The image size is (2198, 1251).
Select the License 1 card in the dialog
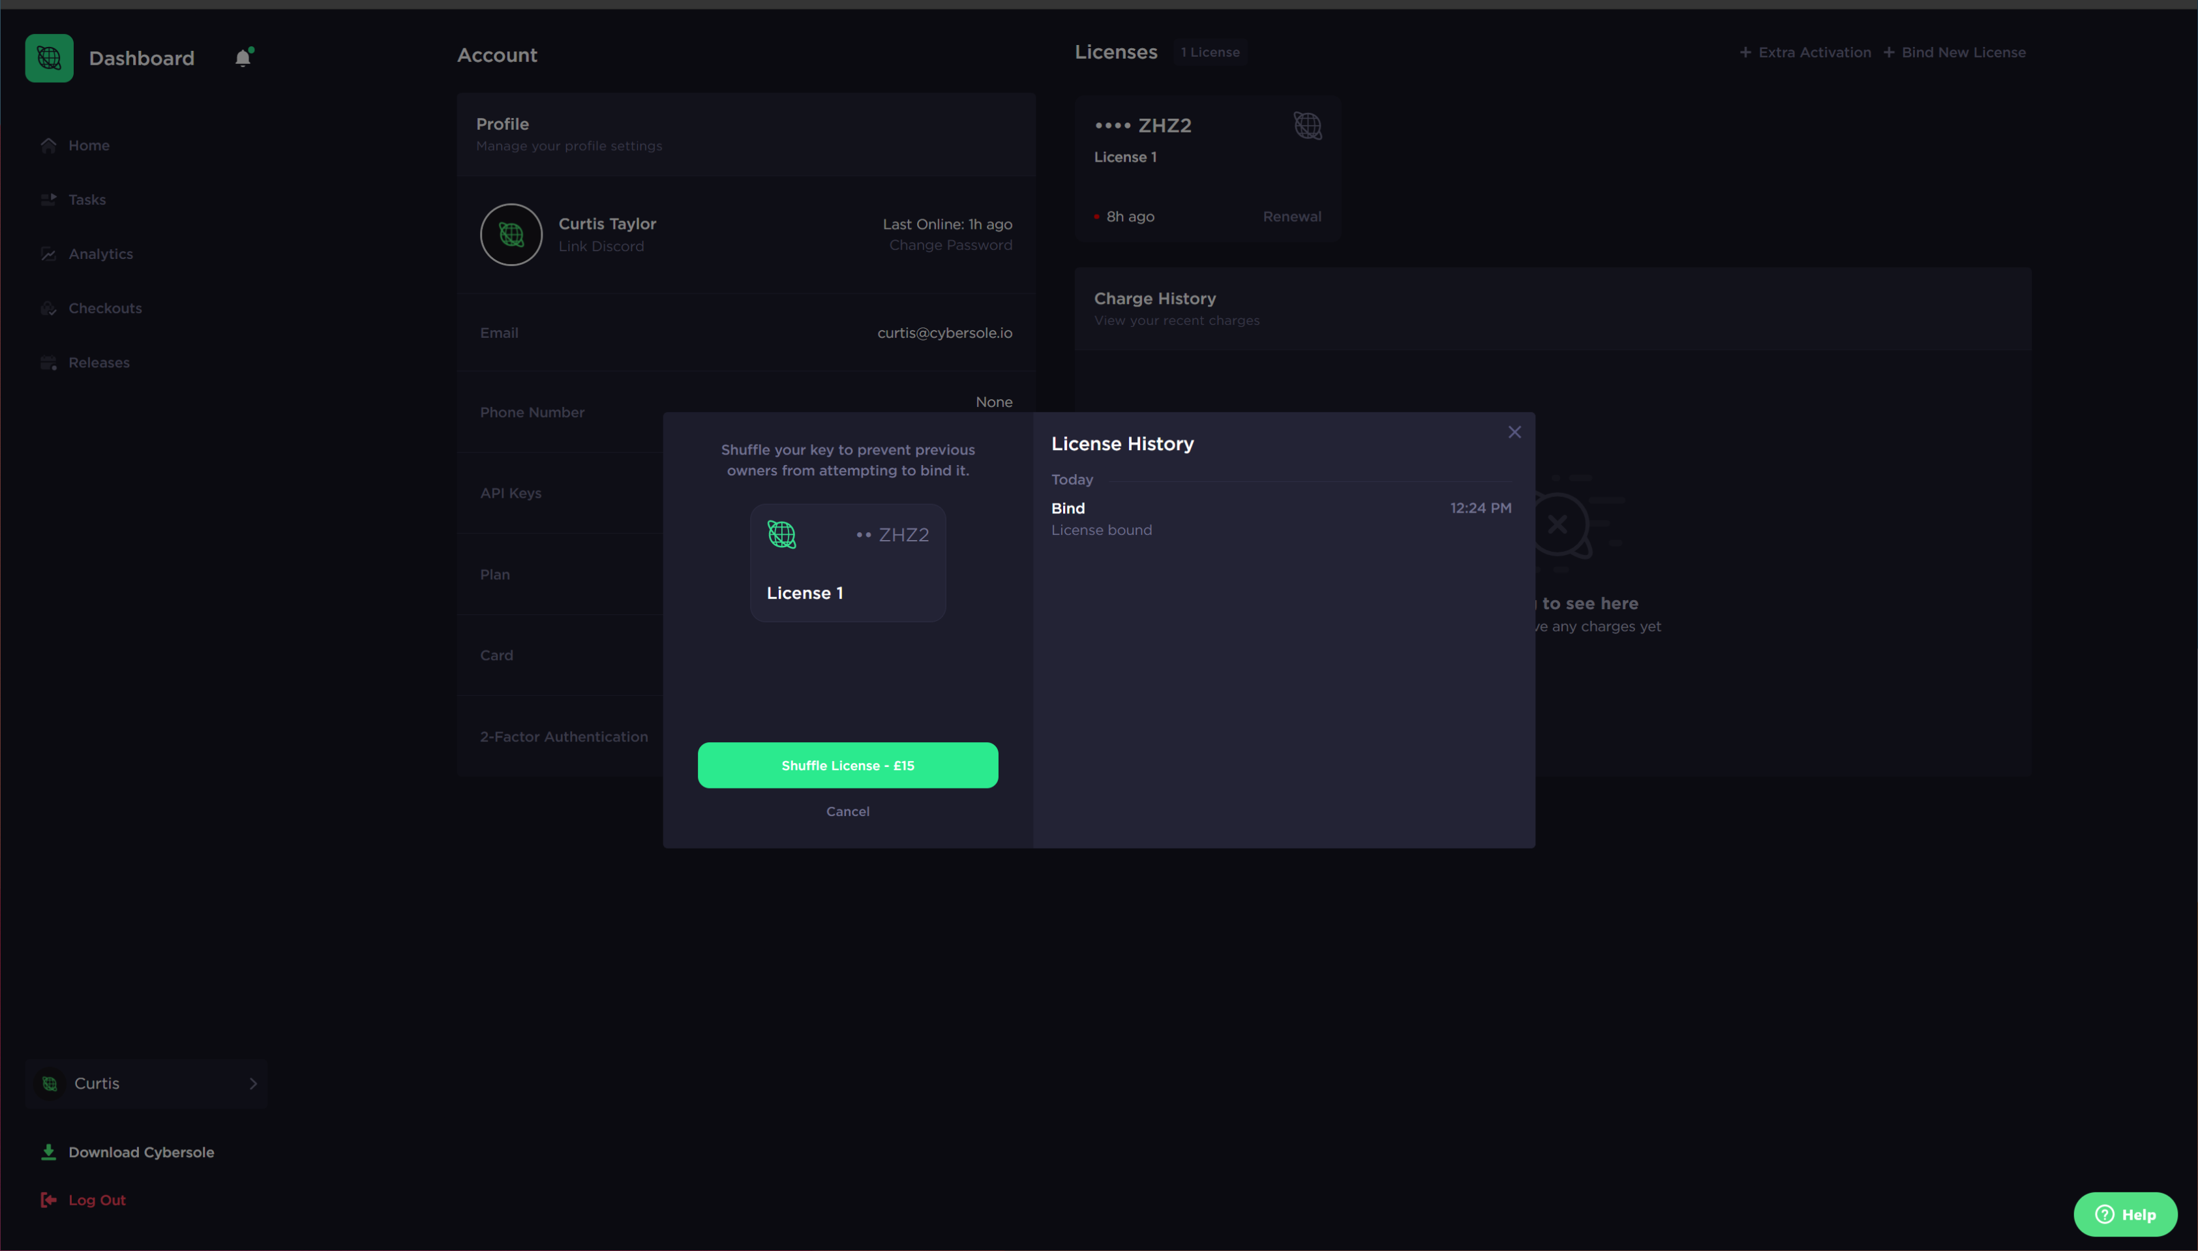click(848, 563)
